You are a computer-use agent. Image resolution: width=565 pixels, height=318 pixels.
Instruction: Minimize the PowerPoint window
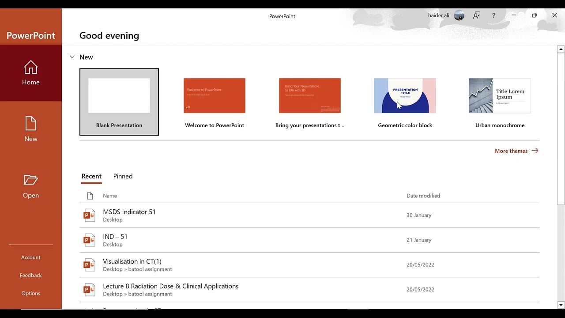514,15
